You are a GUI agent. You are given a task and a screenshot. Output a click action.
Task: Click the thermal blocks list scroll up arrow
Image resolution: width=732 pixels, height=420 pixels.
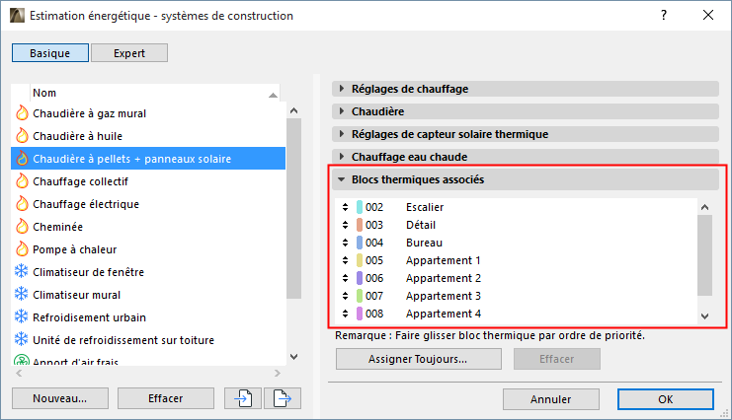[x=705, y=207]
